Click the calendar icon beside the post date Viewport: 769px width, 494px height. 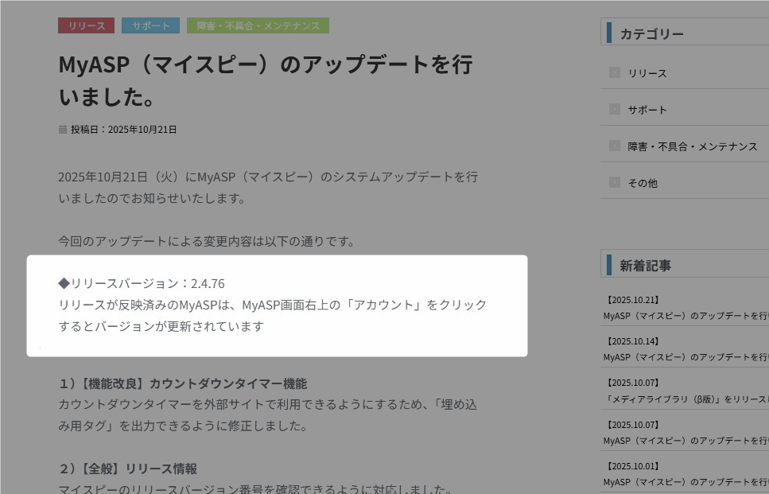(x=63, y=129)
